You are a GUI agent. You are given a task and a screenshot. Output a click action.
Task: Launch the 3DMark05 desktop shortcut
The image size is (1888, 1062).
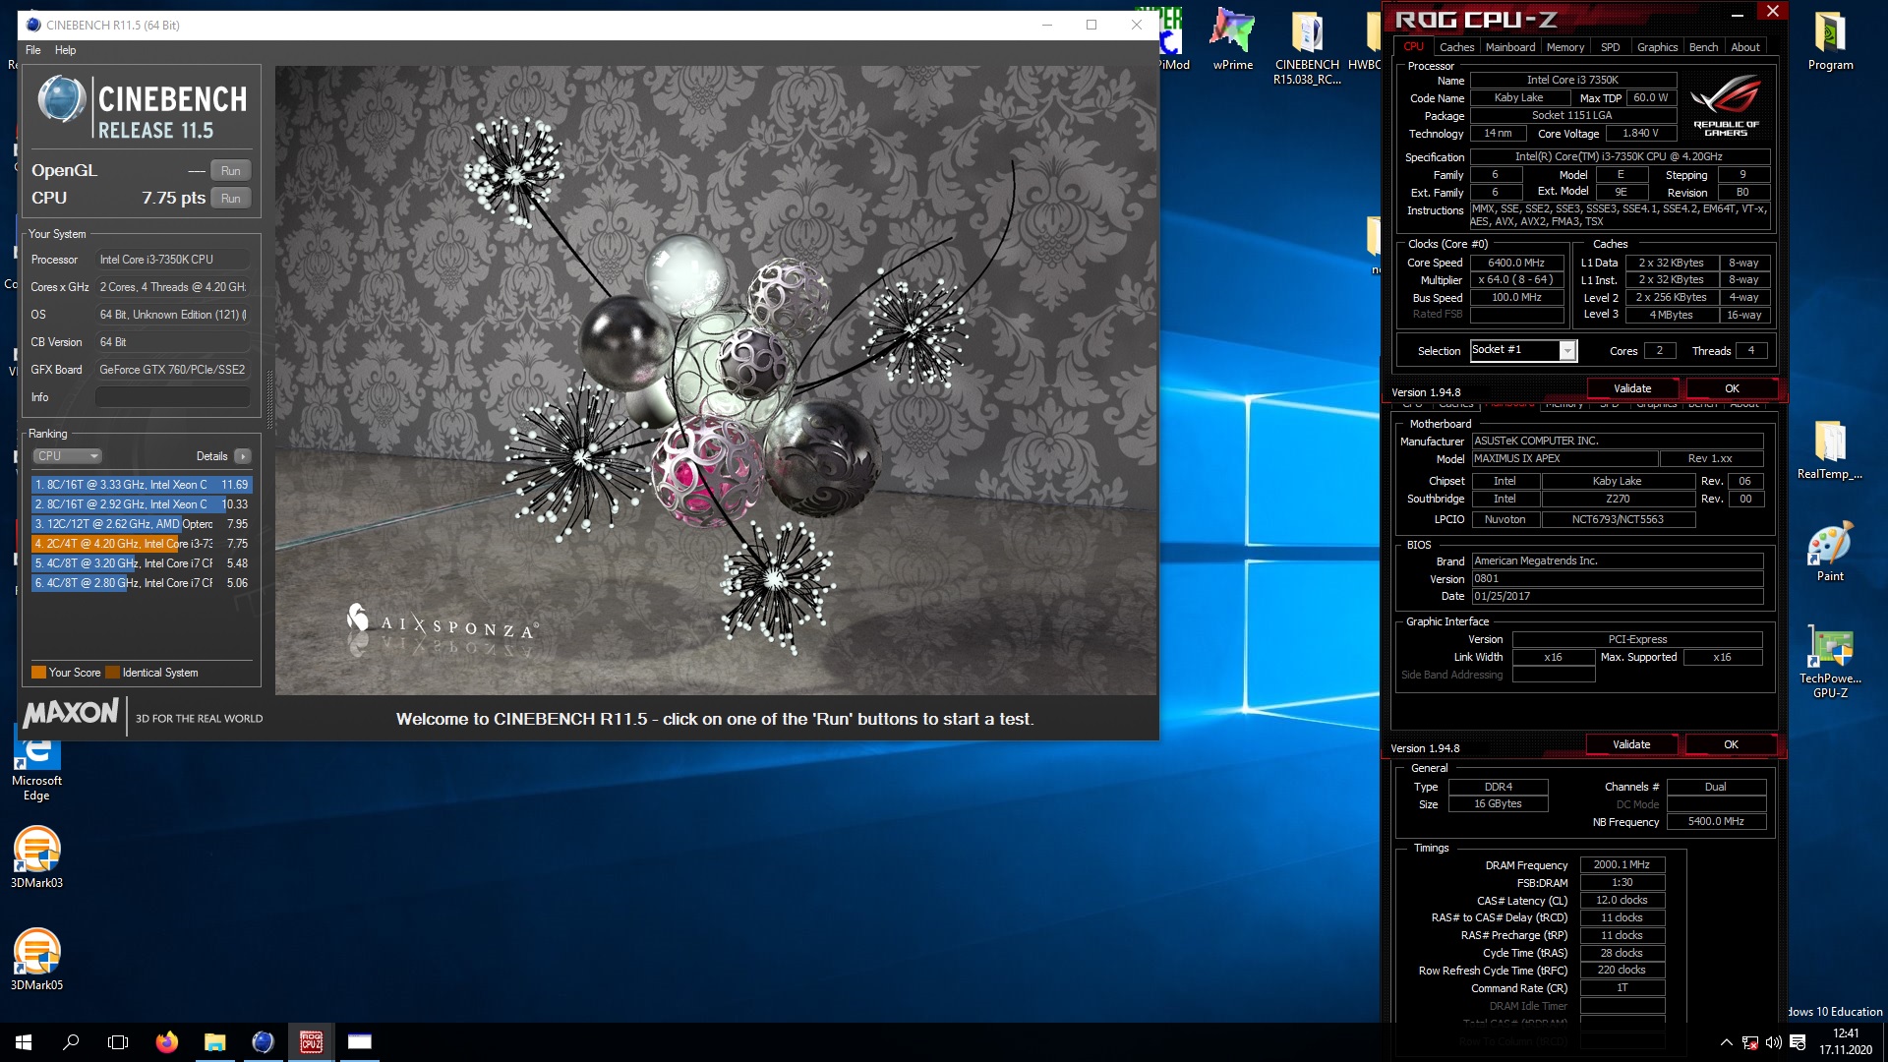coord(36,960)
